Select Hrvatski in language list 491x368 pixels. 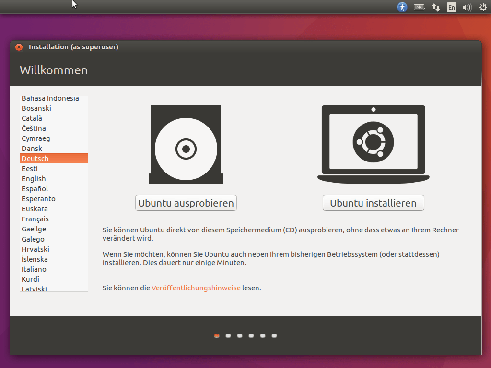click(x=54, y=249)
